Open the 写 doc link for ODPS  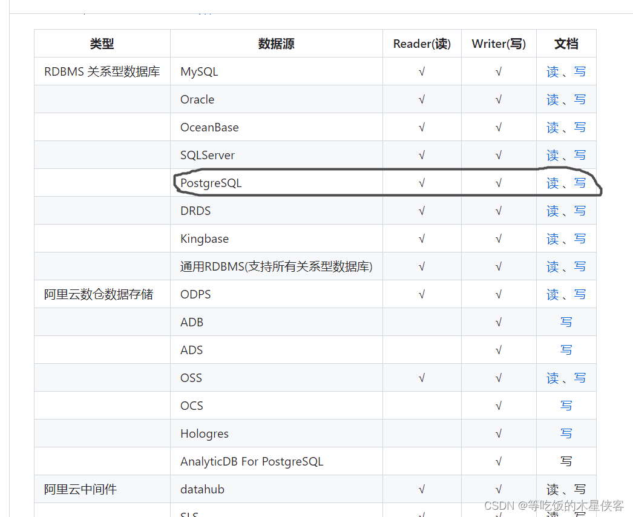[580, 294]
